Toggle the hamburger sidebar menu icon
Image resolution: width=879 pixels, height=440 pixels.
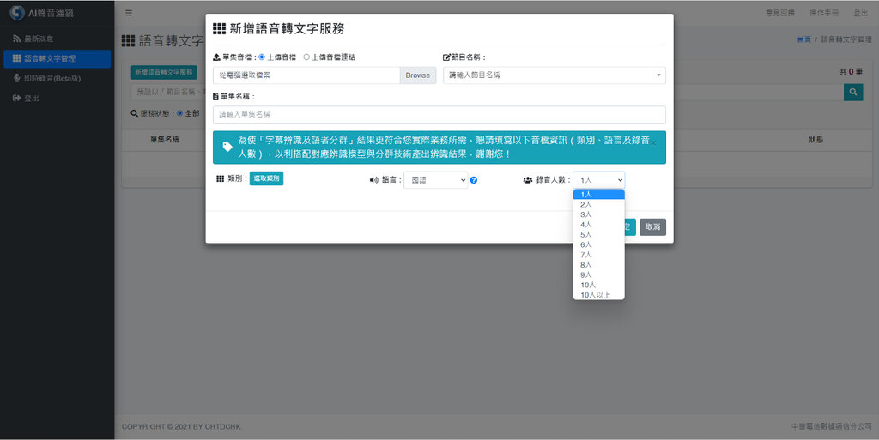tap(129, 13)
